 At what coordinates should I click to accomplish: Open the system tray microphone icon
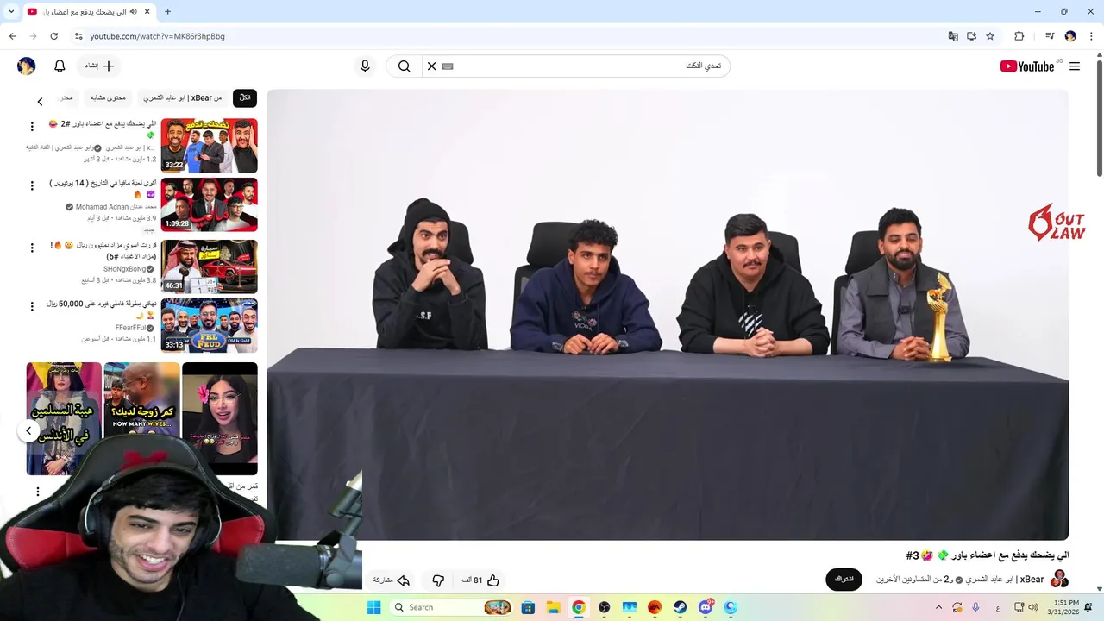[x=975, y=607]
